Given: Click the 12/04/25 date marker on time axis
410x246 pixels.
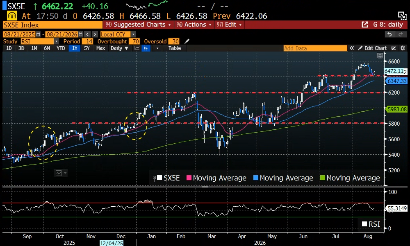Looking at the screenshot, I should [112, 243].
